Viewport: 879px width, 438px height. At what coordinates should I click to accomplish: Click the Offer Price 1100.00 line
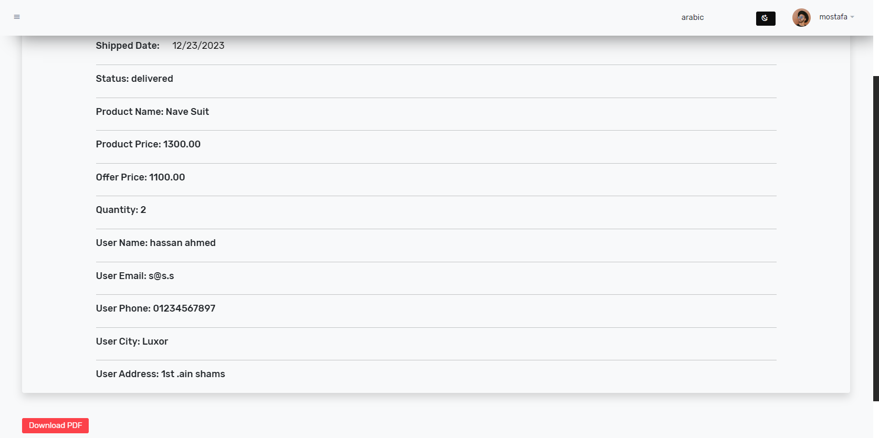pos(140,177)
